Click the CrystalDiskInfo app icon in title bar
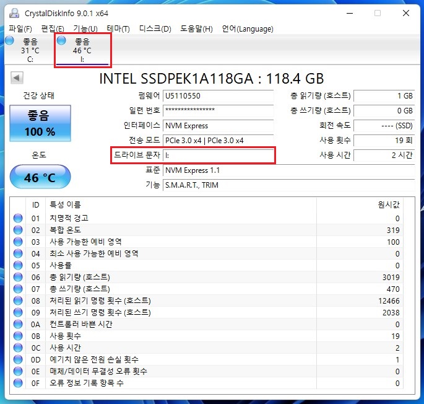 point(14,13)
